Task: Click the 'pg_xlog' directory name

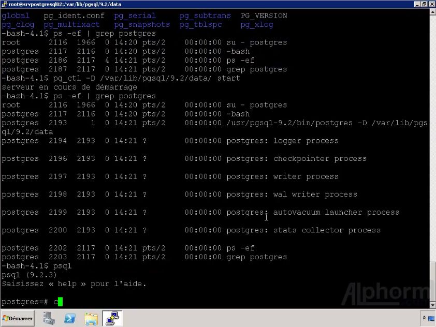Action: tap(257, 25)
